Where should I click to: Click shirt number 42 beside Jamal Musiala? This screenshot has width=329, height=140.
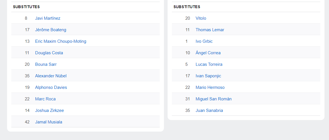(27, 122)
